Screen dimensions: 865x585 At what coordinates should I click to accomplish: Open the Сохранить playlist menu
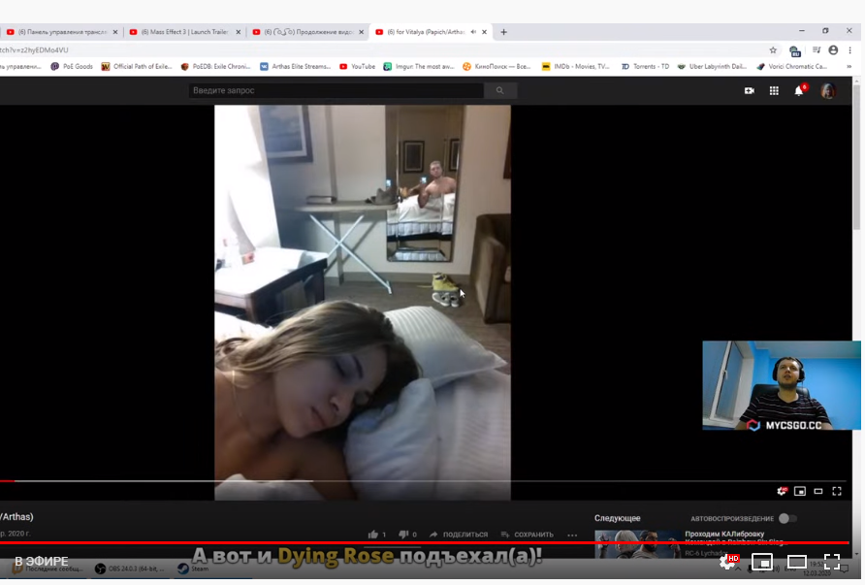pyautogui.click(x=527, y=535)
